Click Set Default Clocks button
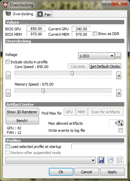 click(105, 66)
